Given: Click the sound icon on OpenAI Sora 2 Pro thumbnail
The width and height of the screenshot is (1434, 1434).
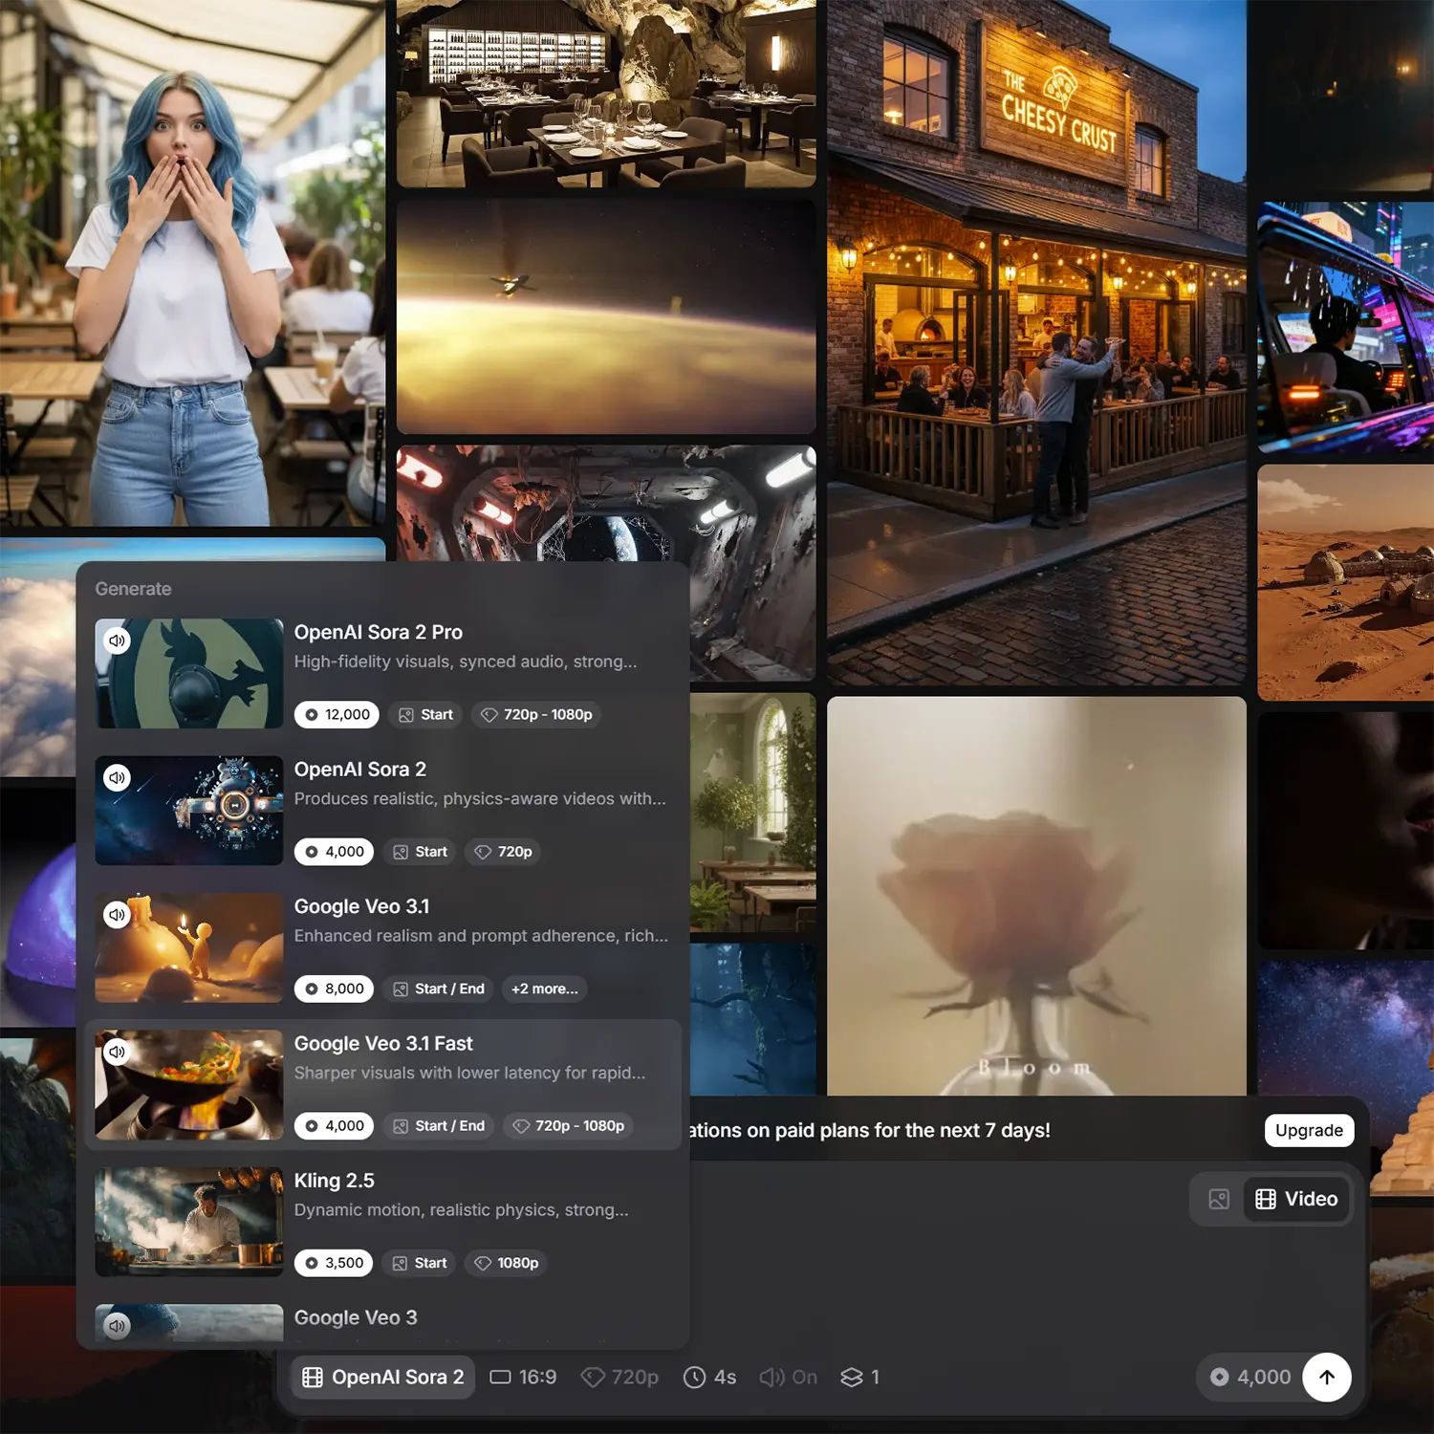Looking at the screenshot, I should point(117,641).
